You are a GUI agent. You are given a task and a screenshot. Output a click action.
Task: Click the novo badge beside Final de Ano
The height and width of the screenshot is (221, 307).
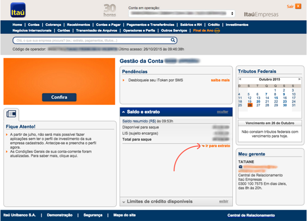(x=217, y=31)
